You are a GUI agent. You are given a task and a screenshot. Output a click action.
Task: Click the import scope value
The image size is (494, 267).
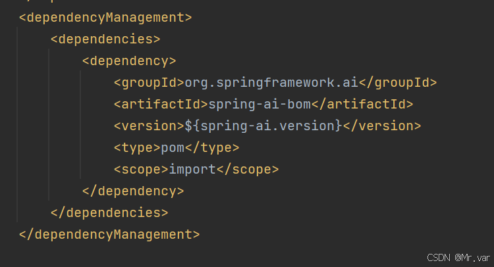coord(192,170)
